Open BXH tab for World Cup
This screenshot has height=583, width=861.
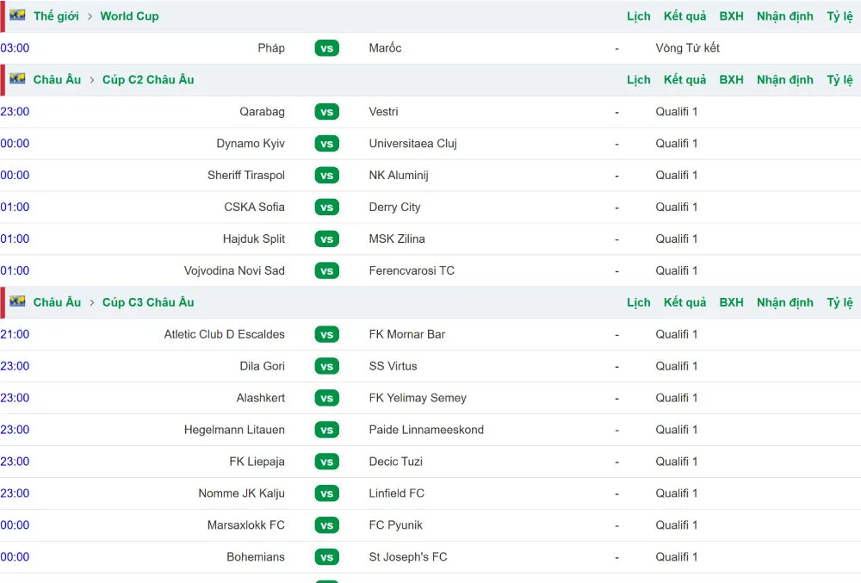731,16
